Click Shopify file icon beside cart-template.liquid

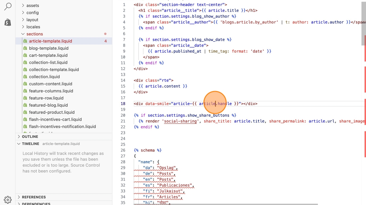click(25, 55)
